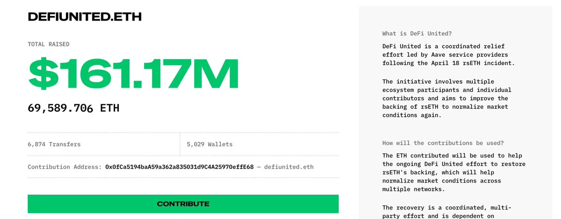Click the $161.17M total amount
The height and width of the screenshot is (219, 561).
coord(133,73)
